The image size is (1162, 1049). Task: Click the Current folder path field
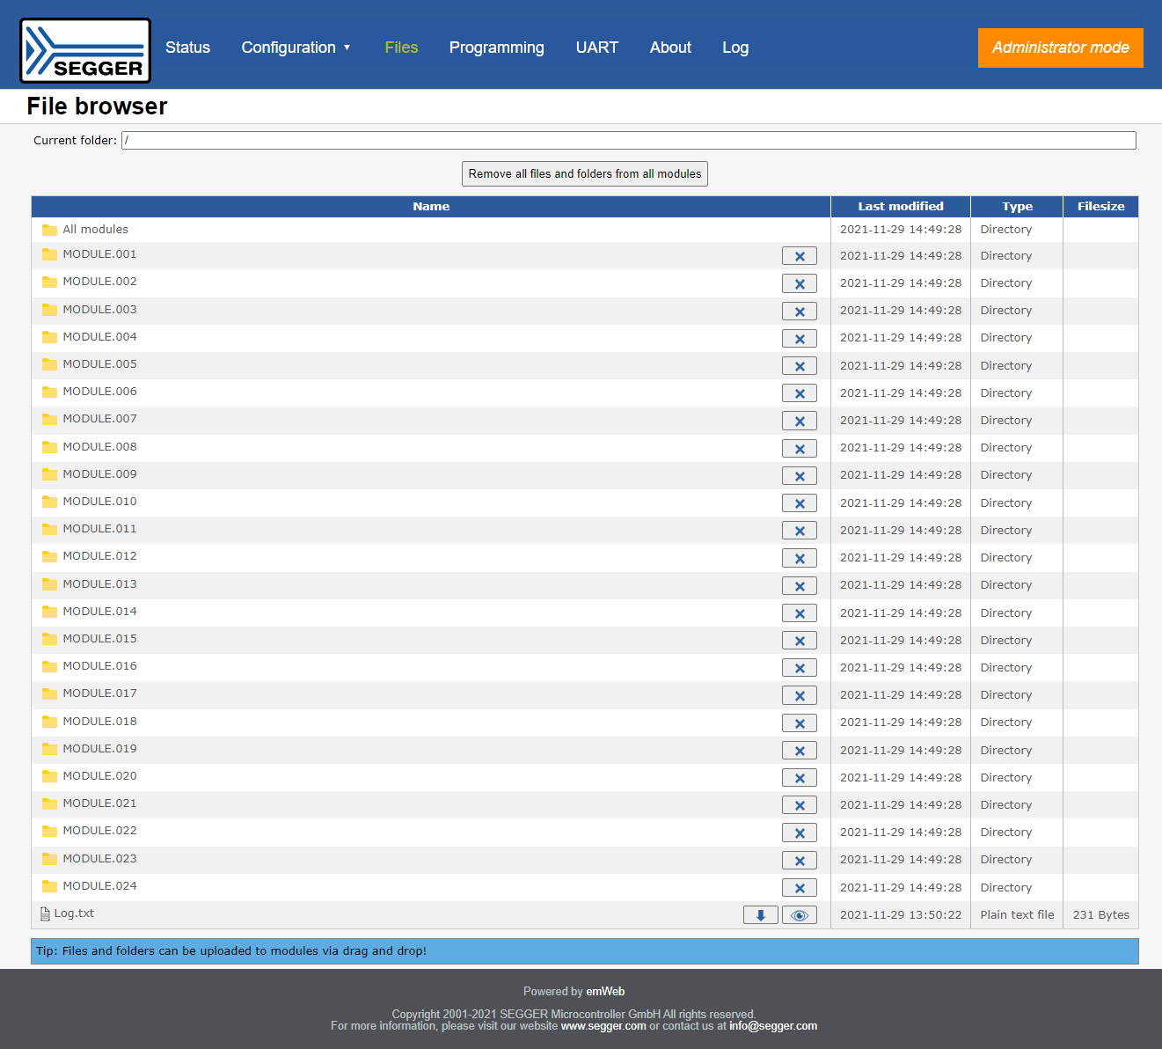coord(628,141)
